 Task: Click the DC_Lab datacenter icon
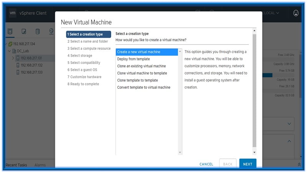[14, 51]
